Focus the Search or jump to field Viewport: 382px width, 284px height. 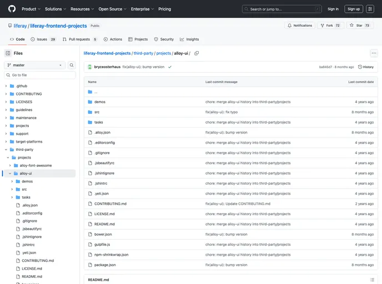pyautogui.click(x=282, y=9)
